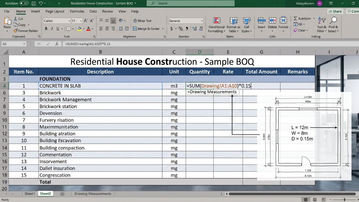The height and width of the screenshot is (202, 359).
Task: Select the 'CONCRETE IN SLAB' cell
Action: [100, 86]
